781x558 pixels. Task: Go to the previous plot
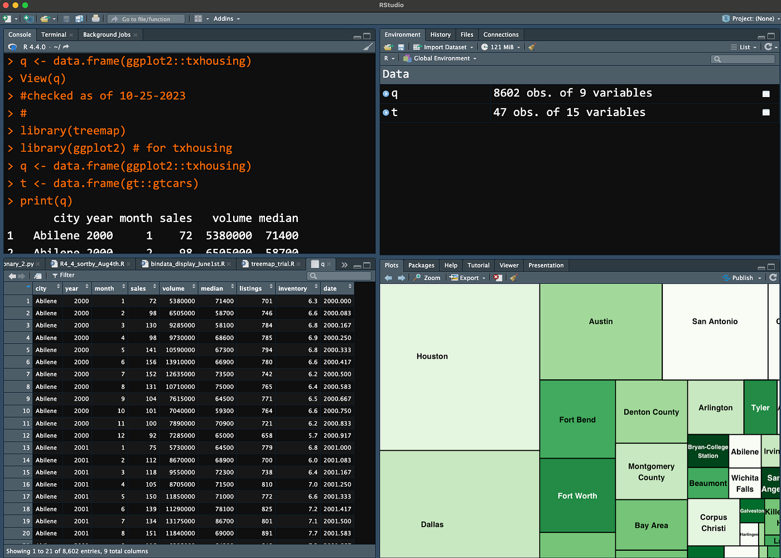click(x=389, y=278)
